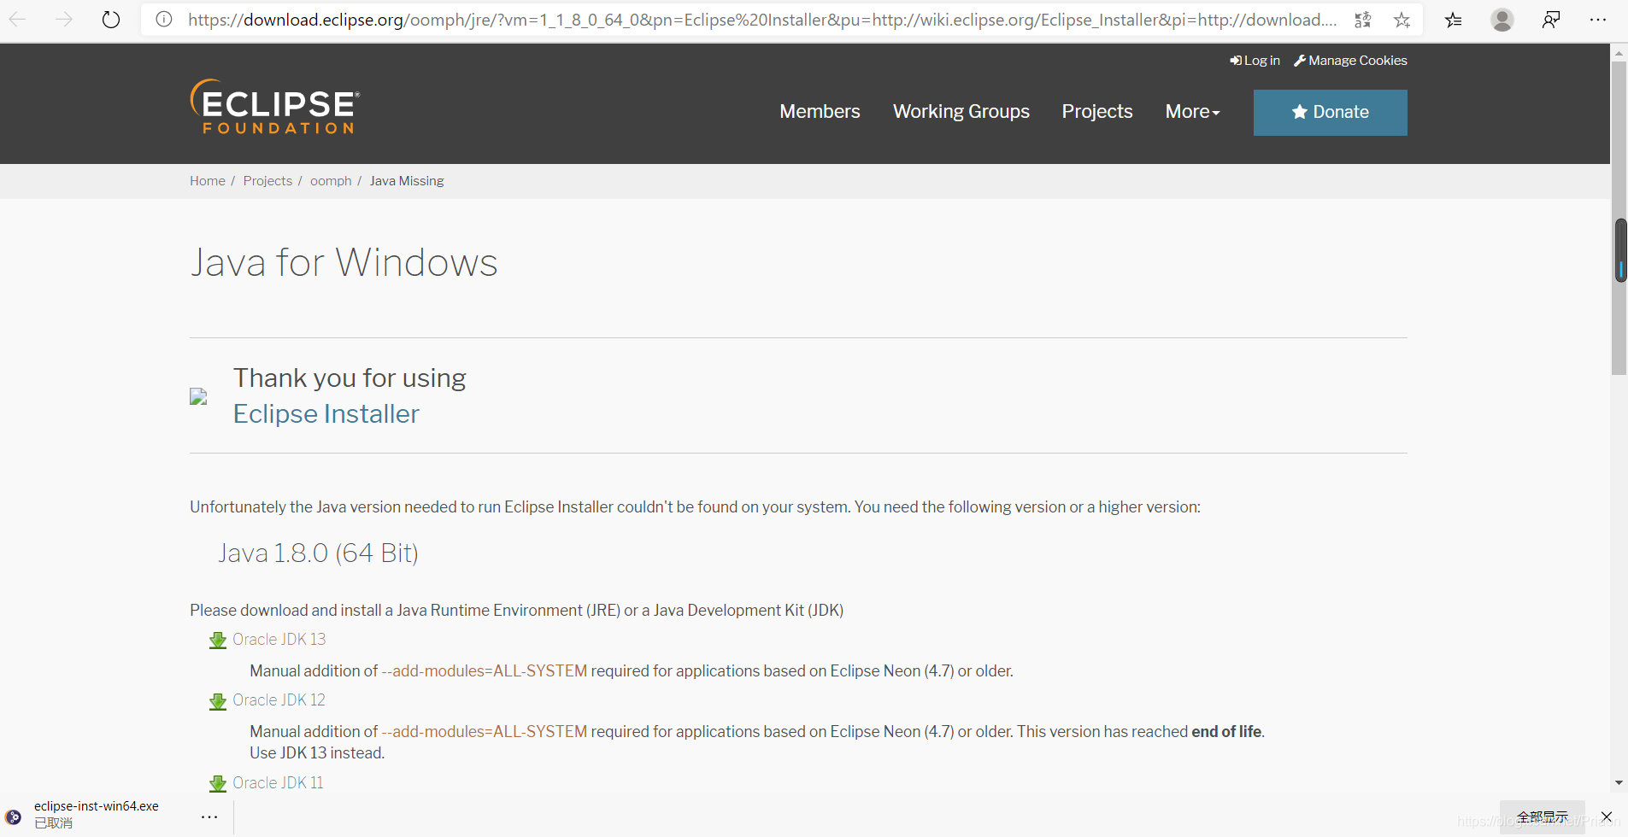Click download icon next to Oracle JDK 12
Viewport: 1628px width, 837px height.
pyautogui.click(x=218, y=701)
